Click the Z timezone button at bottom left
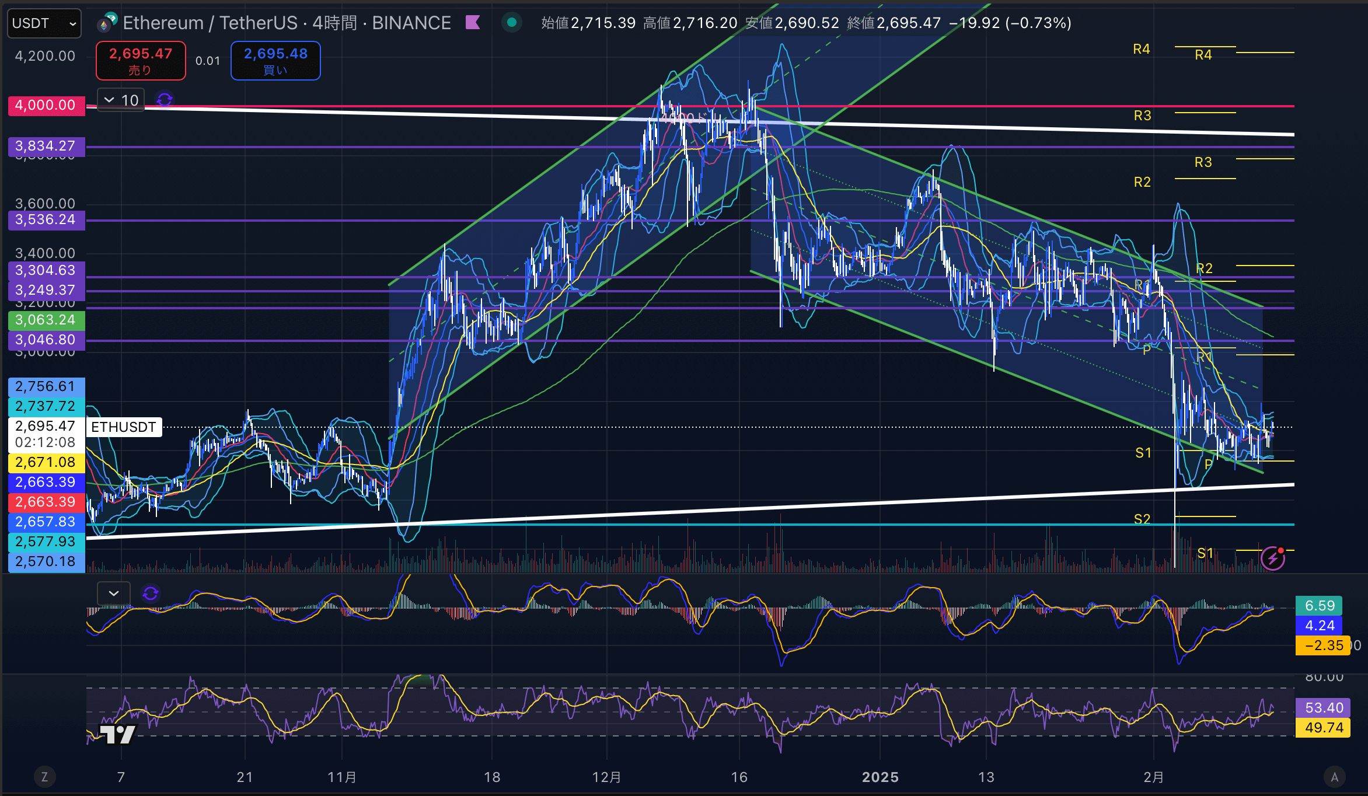The width and height of the screenshot is (1368, 796). tap(44, 777)
